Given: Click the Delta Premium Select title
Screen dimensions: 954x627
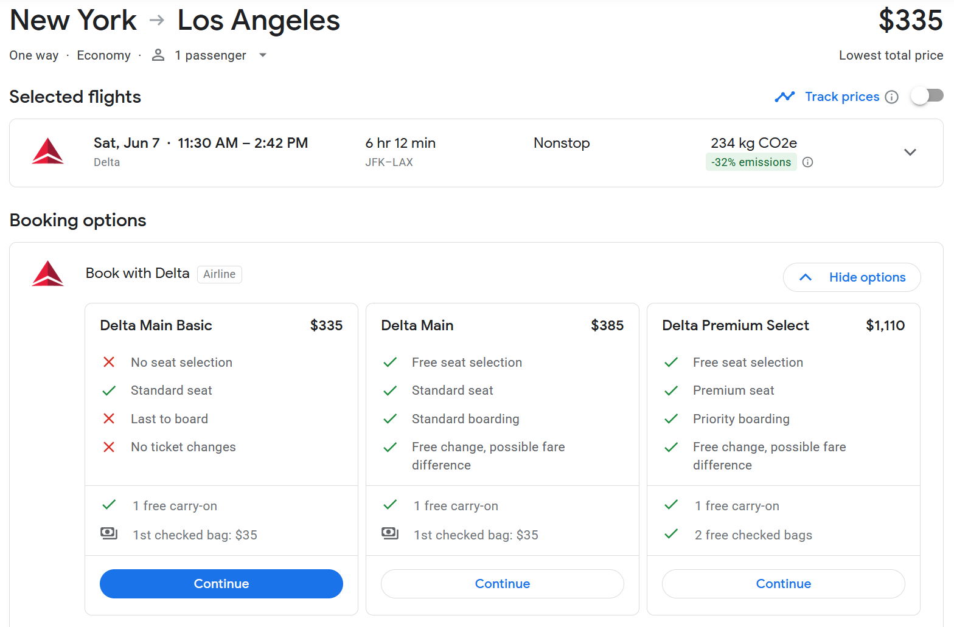Looking at the screenshot, I should (x=736, y=325).
